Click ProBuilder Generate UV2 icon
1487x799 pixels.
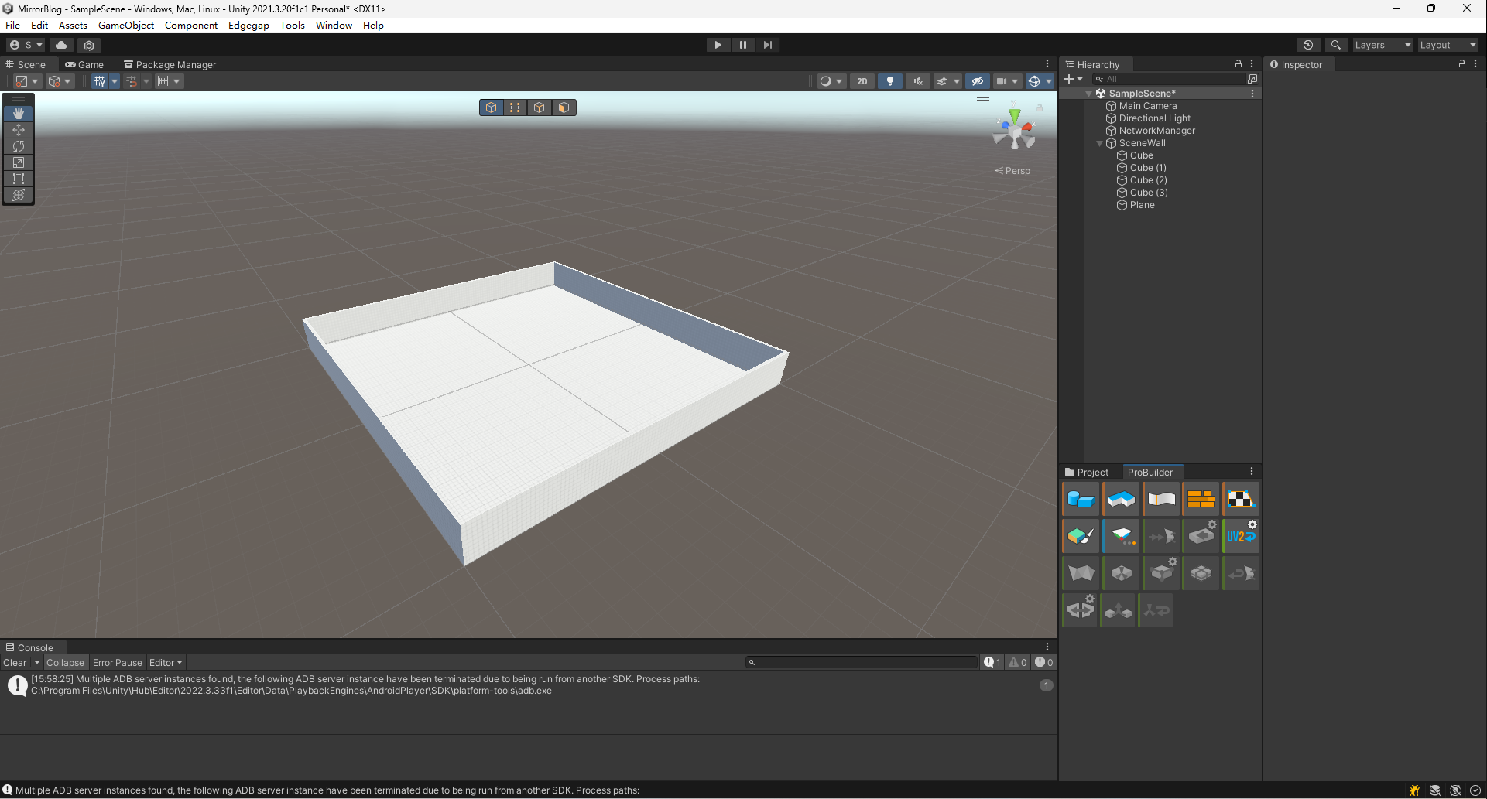click(1242, 536)
